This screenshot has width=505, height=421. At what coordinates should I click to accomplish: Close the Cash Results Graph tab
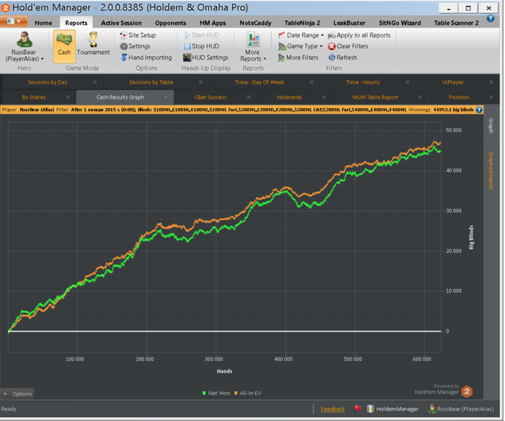(166, 97)
